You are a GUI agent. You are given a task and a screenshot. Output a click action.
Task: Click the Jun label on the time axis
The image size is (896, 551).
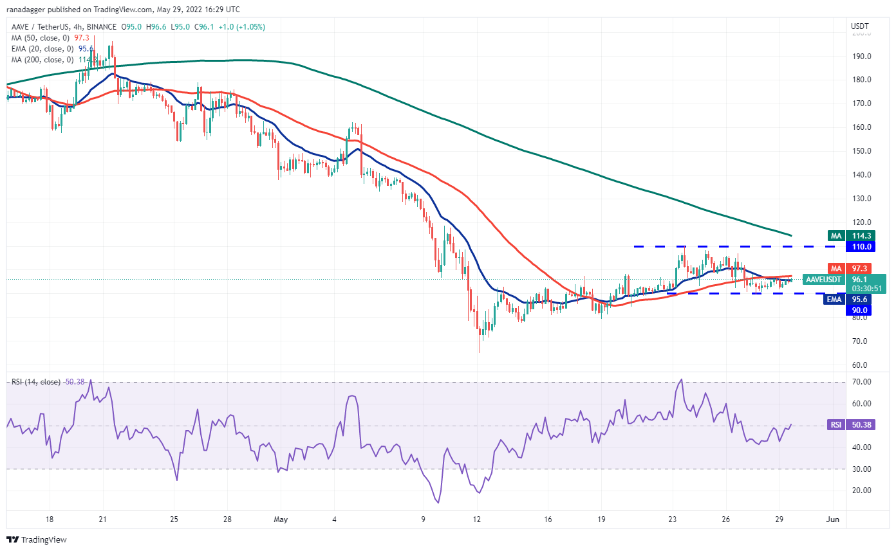click(833, 519)
